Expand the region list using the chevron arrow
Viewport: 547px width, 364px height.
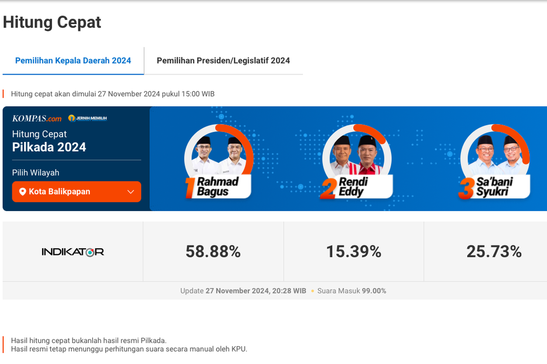(131, 192)
